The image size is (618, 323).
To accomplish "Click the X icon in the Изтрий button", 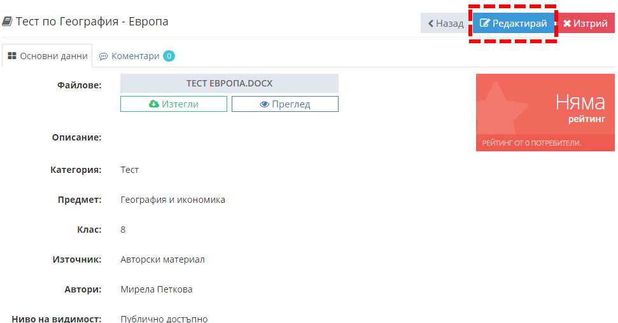I will tap(566, 24).
